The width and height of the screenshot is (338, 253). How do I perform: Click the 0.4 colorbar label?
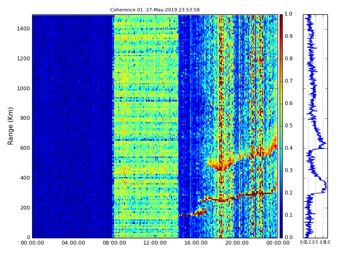pos(289,148)
